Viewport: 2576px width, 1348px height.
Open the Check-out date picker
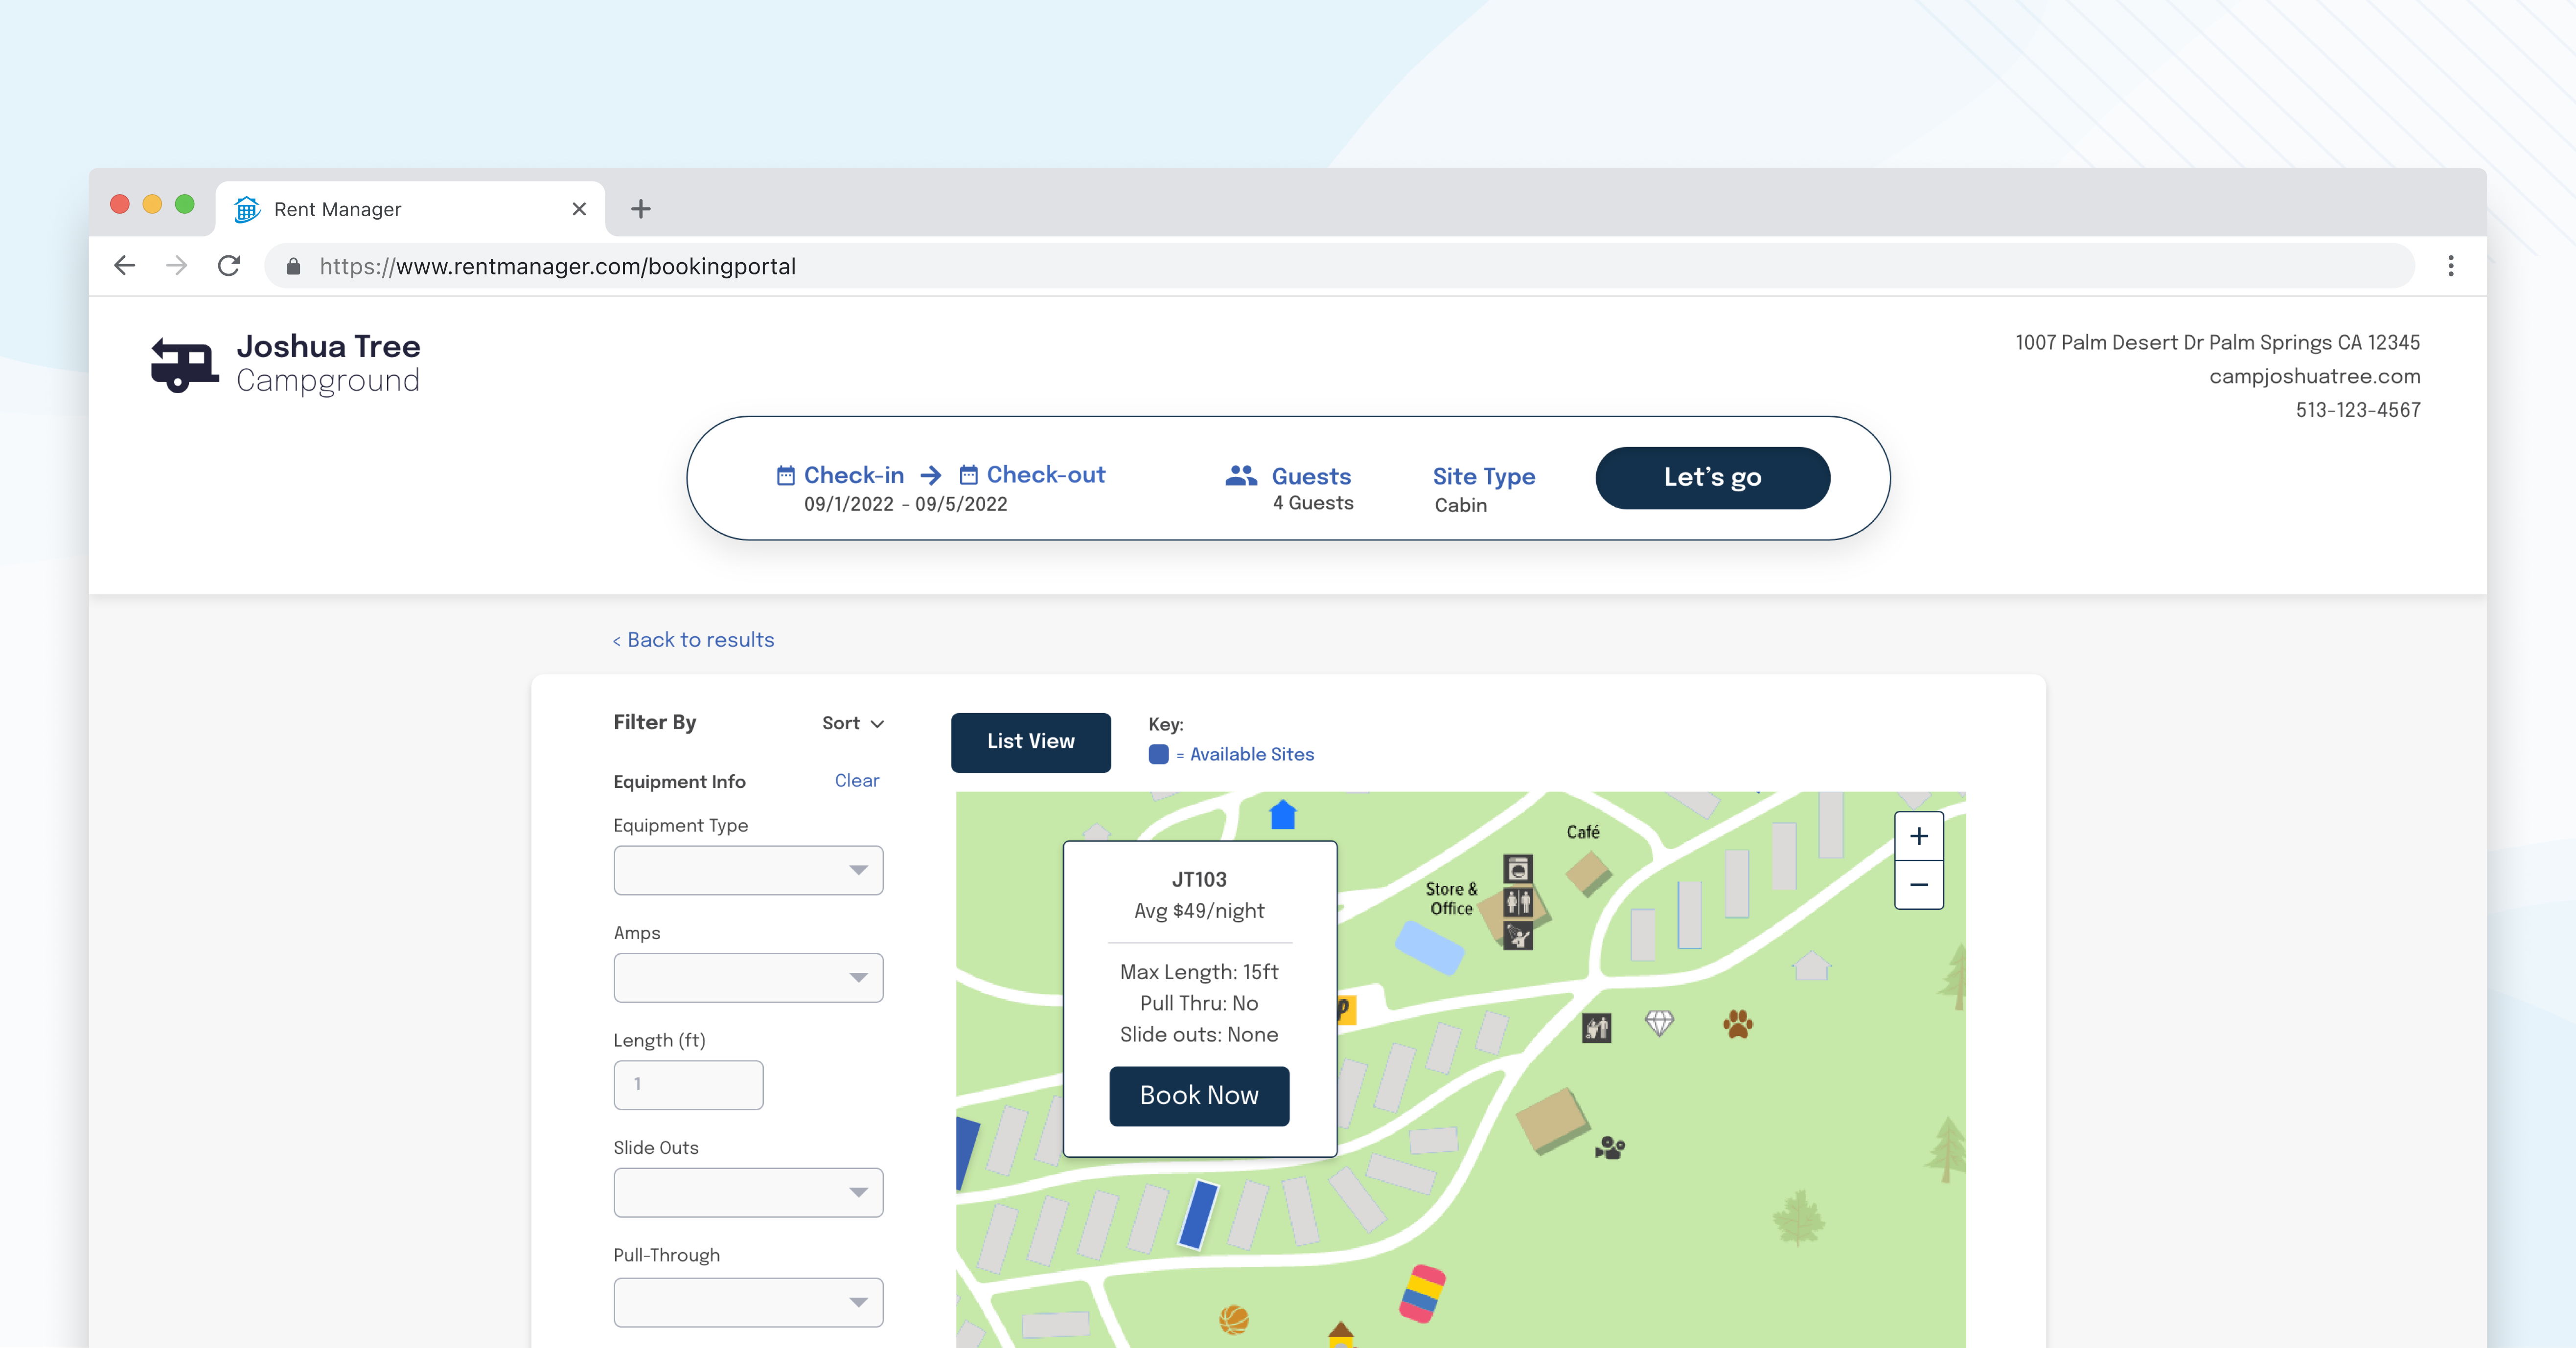click(x=1032, y=474)
